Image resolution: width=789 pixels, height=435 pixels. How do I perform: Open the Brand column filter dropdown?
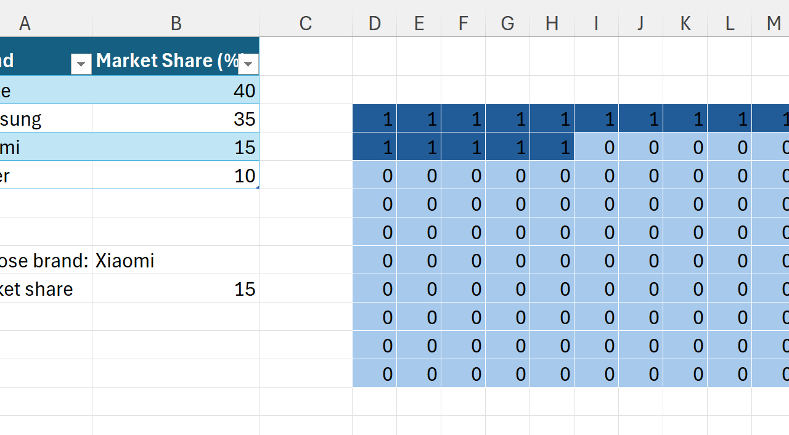[81, 63]
